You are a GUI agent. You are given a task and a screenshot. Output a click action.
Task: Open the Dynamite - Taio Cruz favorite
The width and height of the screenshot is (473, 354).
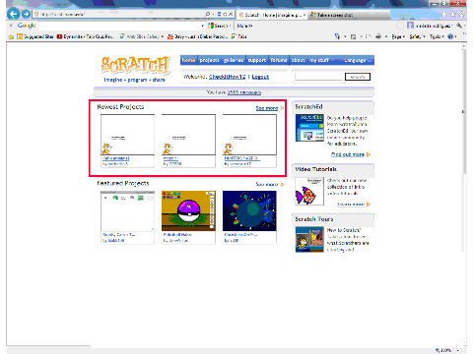(x=85, y=36)
